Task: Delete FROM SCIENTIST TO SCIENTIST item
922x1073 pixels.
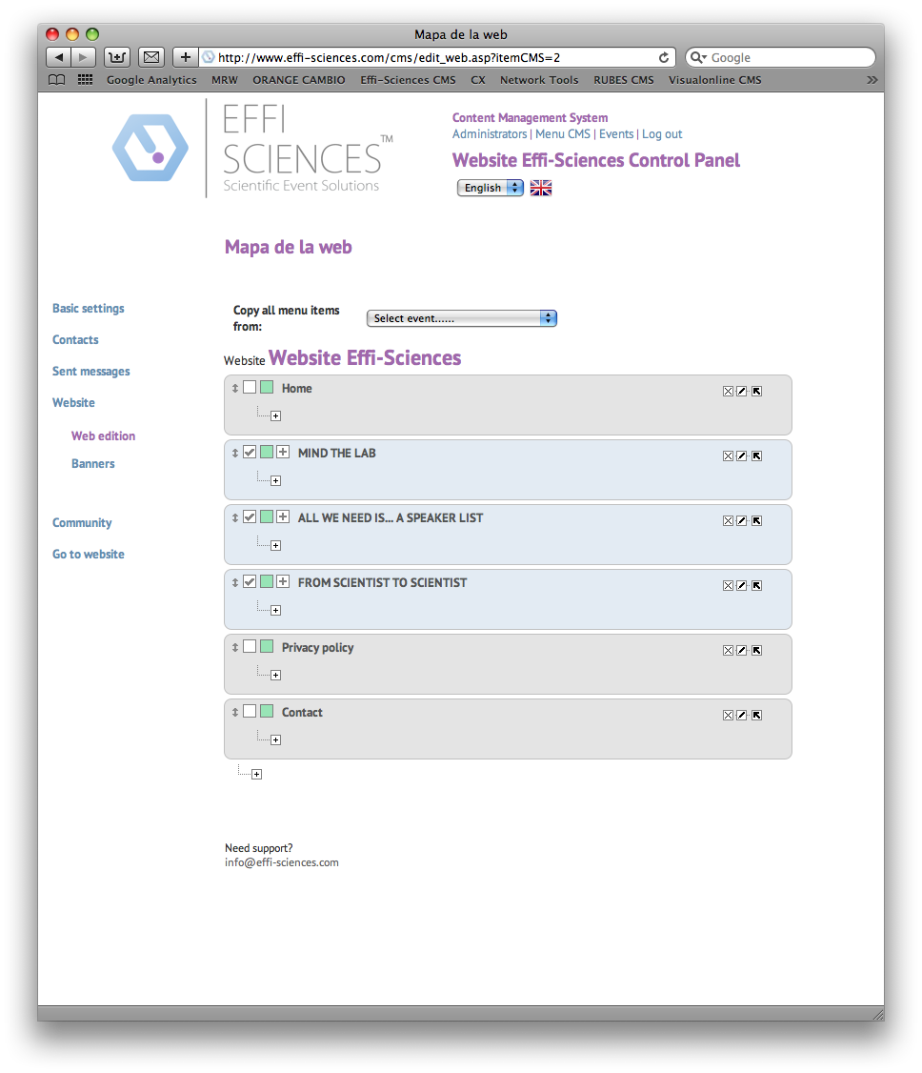Action: [x=728, y=586]
